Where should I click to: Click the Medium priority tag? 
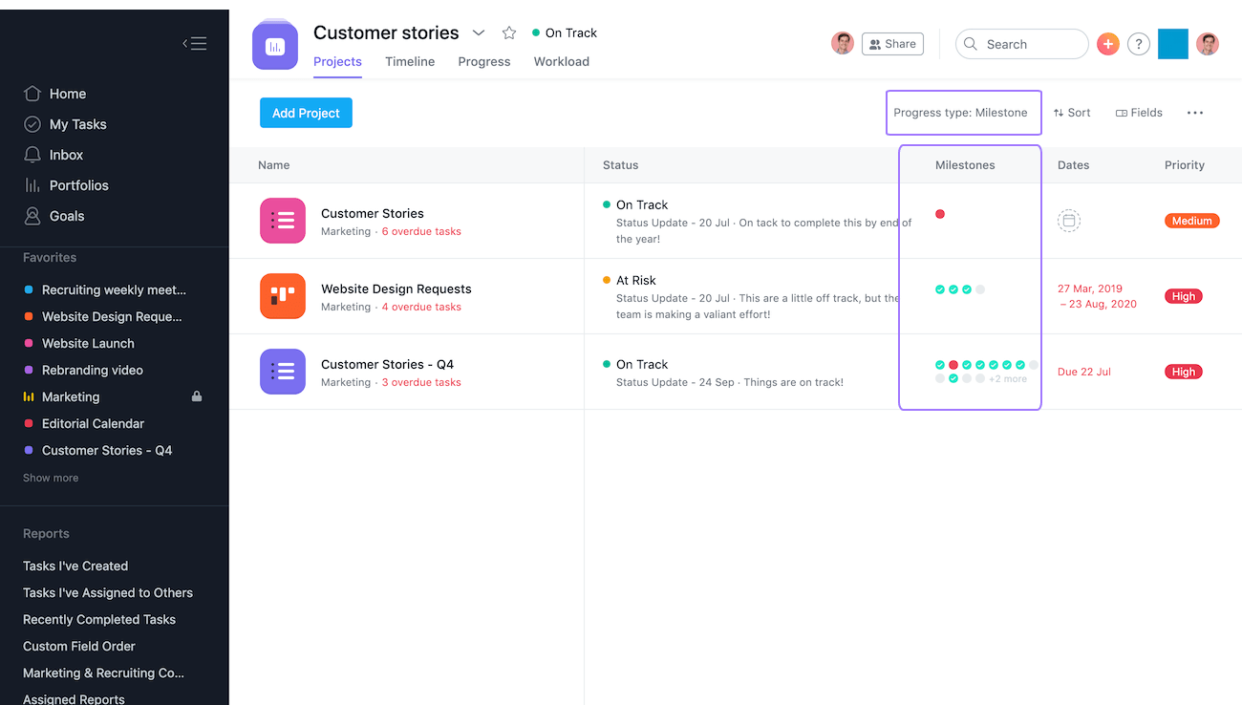click(x=1191, y=221)
